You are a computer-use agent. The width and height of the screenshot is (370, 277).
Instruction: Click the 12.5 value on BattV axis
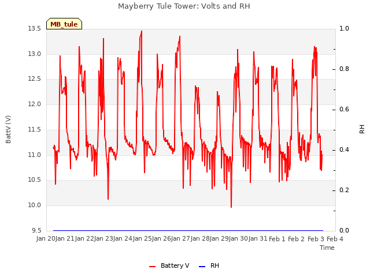(35, 79)
